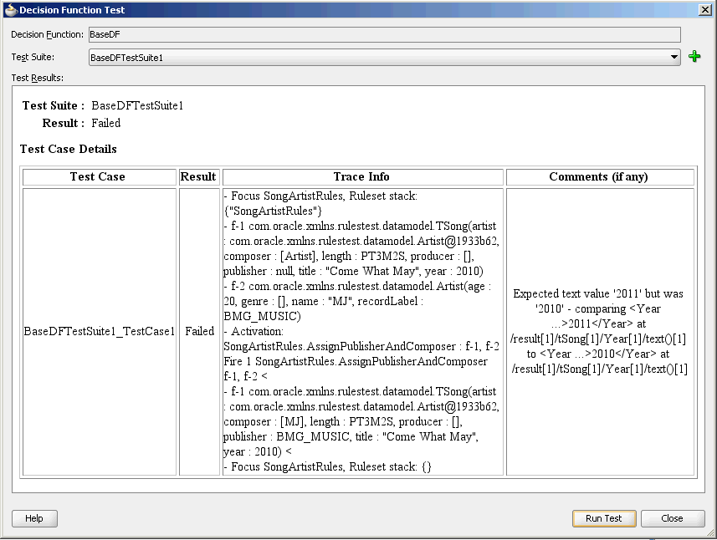
Task: Click the BaseDFTestSuite1_TestCase1 cell
Action: click(x=100, y=332)
